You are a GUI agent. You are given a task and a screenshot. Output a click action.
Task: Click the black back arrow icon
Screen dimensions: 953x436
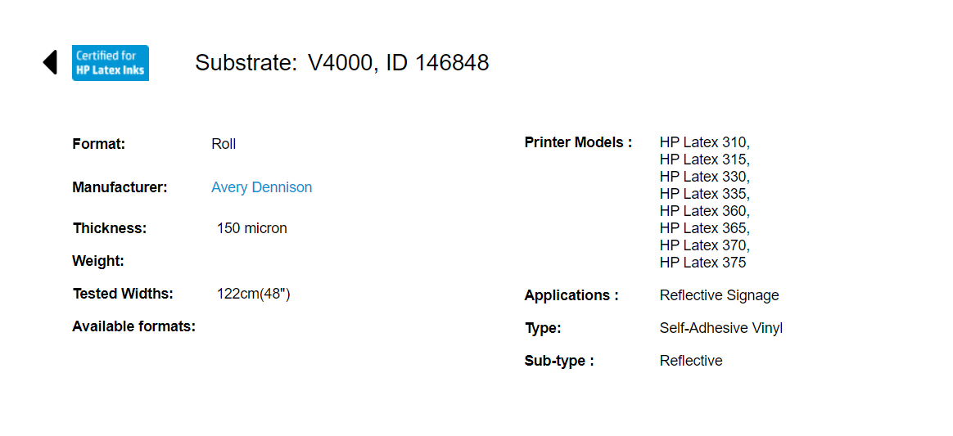50,62
